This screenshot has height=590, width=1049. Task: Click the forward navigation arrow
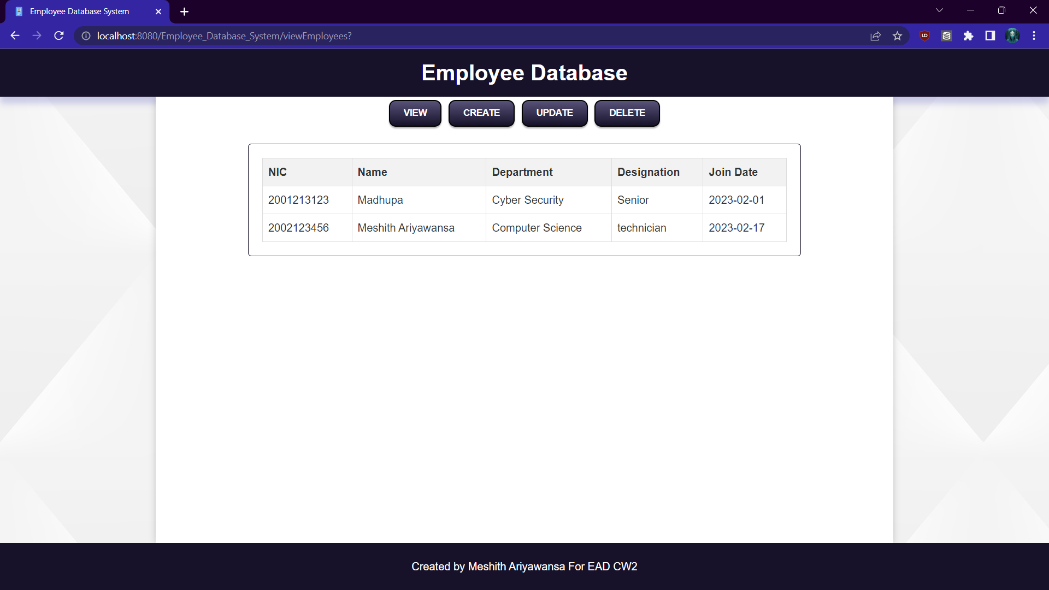click(37, 36)
